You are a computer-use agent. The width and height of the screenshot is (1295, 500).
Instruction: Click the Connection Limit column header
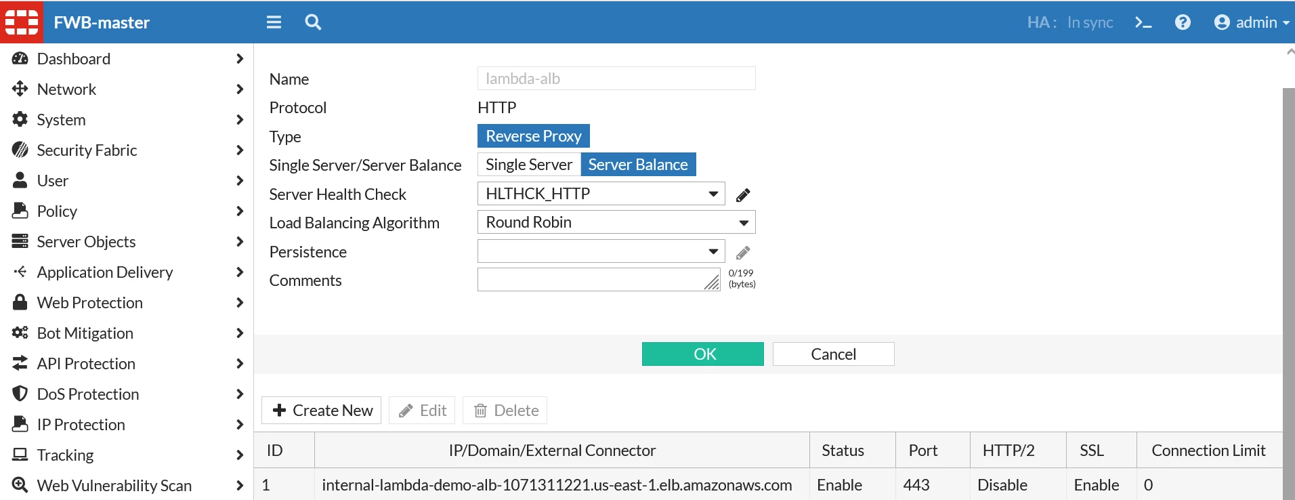[1208, 451]
